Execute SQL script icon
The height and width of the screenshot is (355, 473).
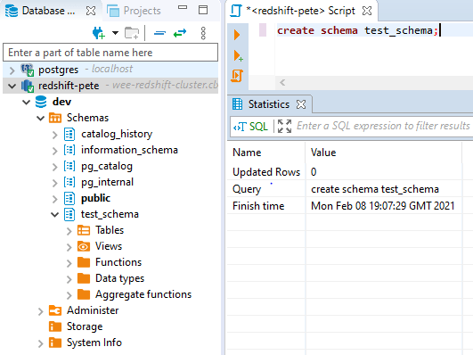click(237, 76)
